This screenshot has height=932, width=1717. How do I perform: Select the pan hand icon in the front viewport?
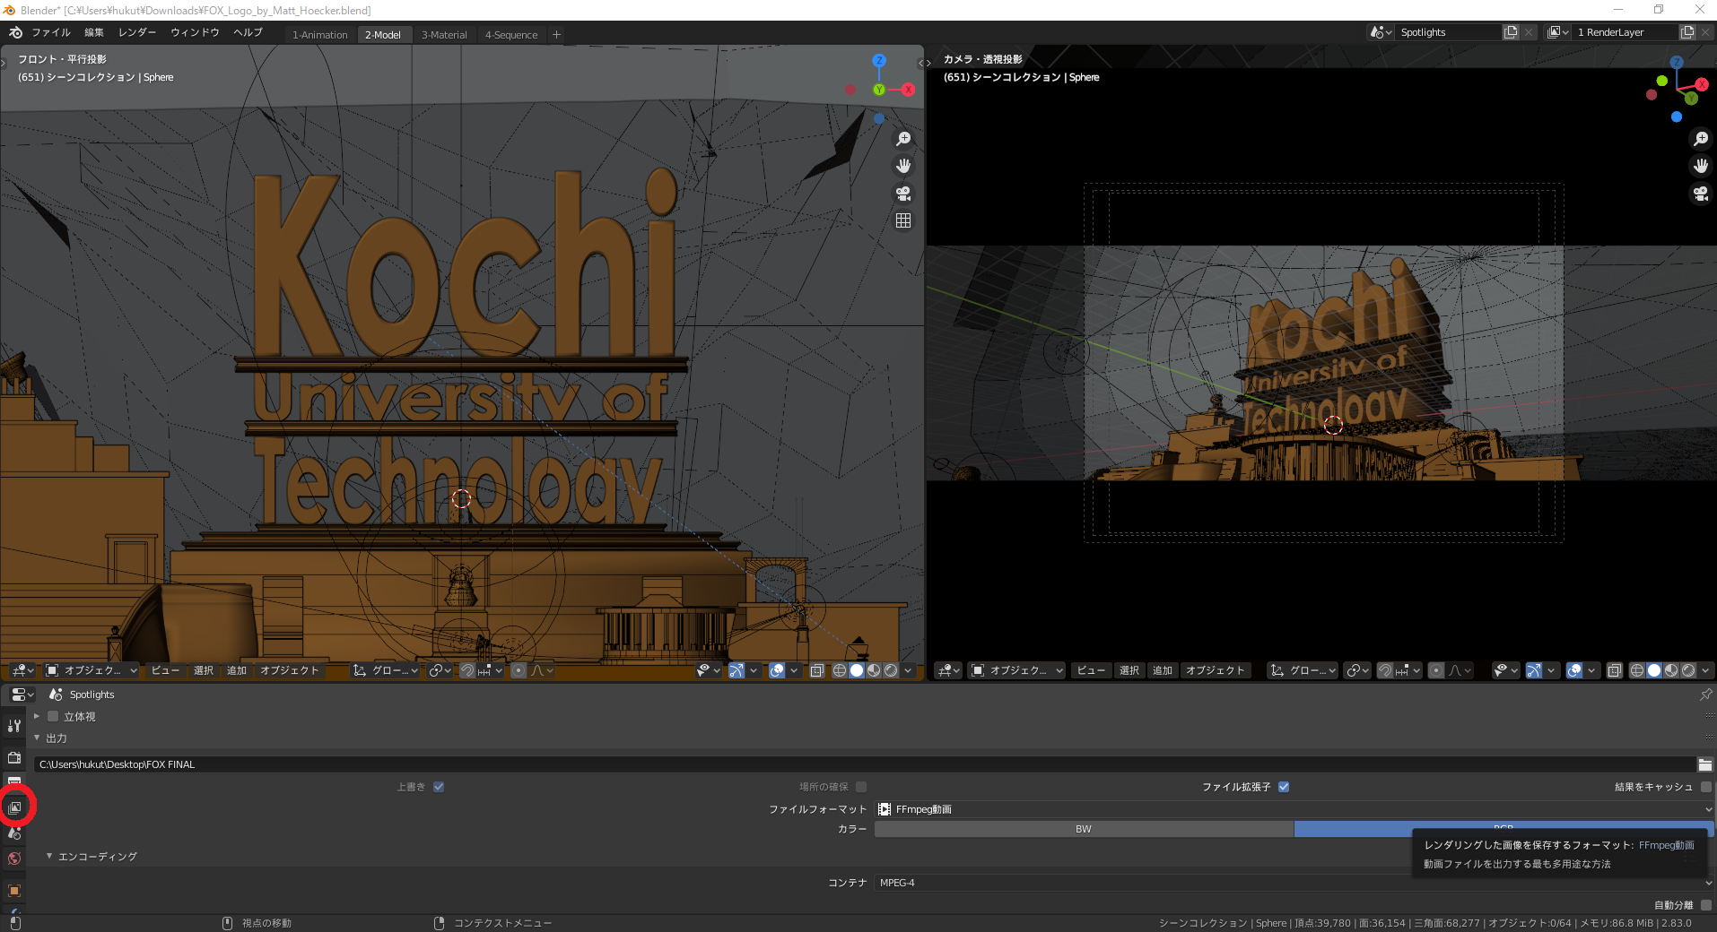click(x=903, y=166)
